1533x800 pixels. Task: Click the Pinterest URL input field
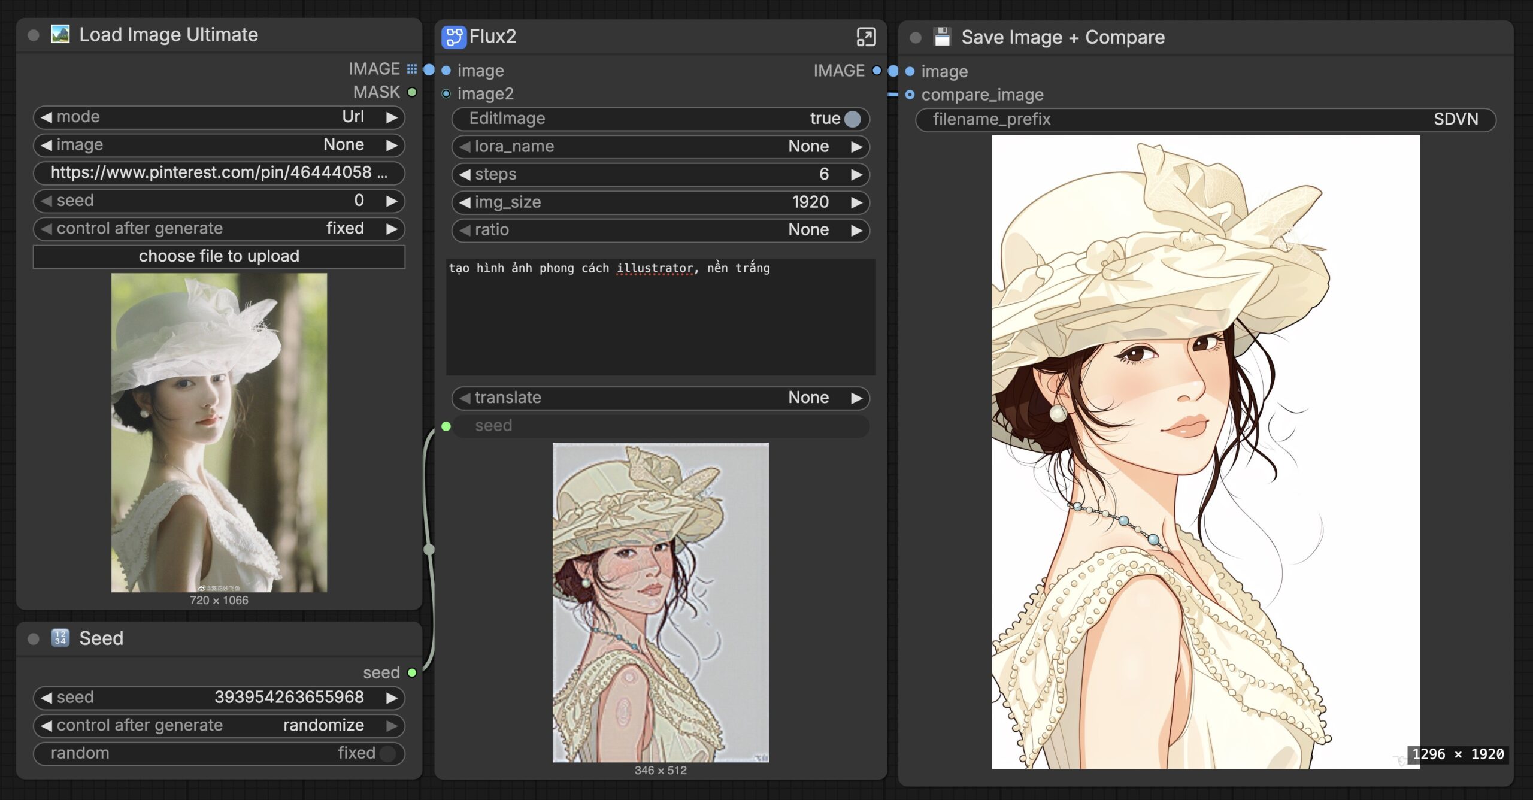[x=219, y=173]
